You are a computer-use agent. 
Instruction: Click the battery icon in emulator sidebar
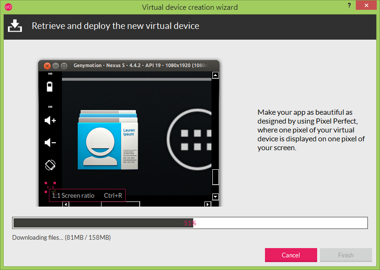coord(50,87)
